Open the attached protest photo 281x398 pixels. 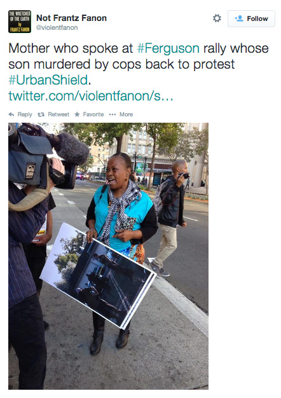108,256
